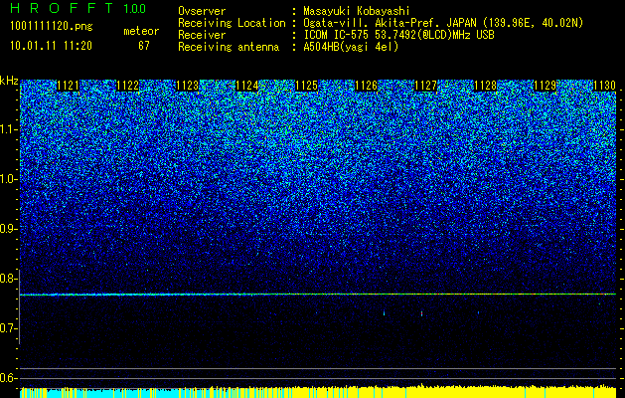The height and width of the screenshot is (398, 625).
Task: Click the 1126 time marker
Action: 366,86
